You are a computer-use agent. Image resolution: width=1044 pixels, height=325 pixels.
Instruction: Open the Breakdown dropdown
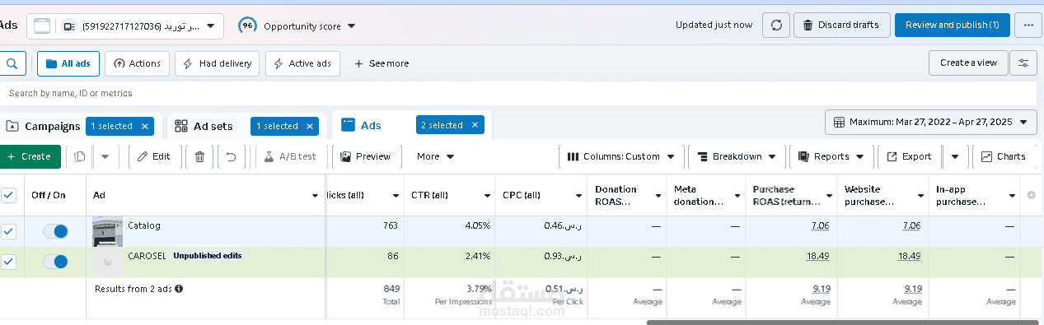[736, 156]
